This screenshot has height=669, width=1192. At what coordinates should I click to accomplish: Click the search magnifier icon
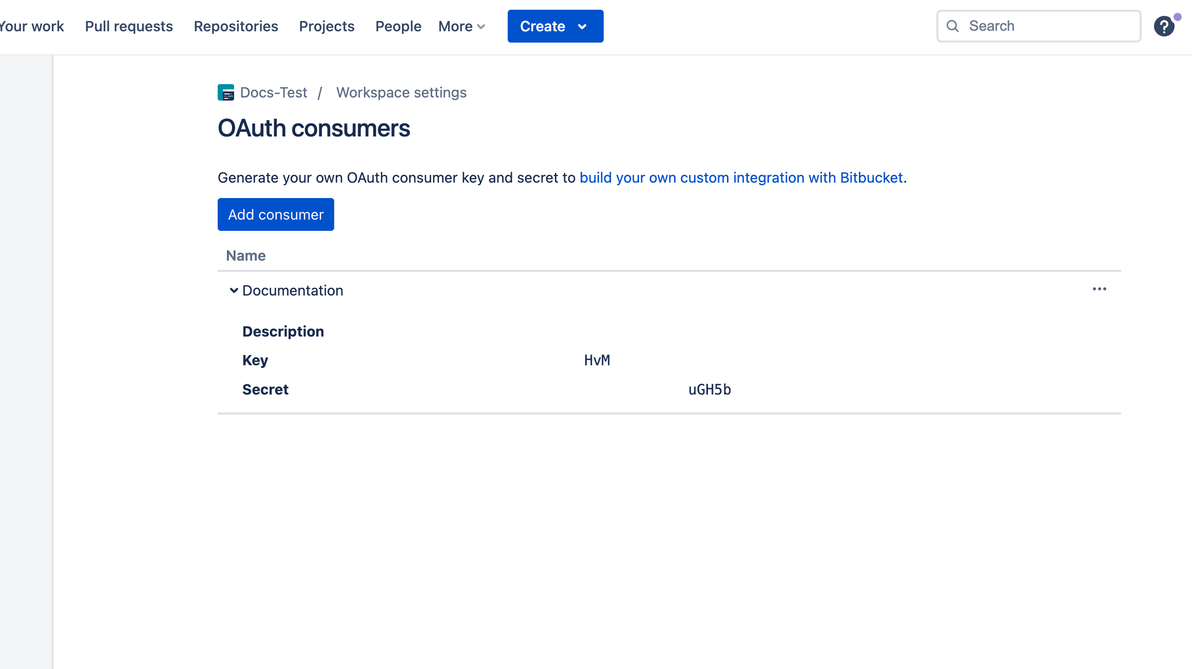[953, 25]
